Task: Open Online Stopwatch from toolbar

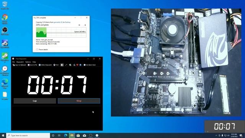Action: coord(45,65)
